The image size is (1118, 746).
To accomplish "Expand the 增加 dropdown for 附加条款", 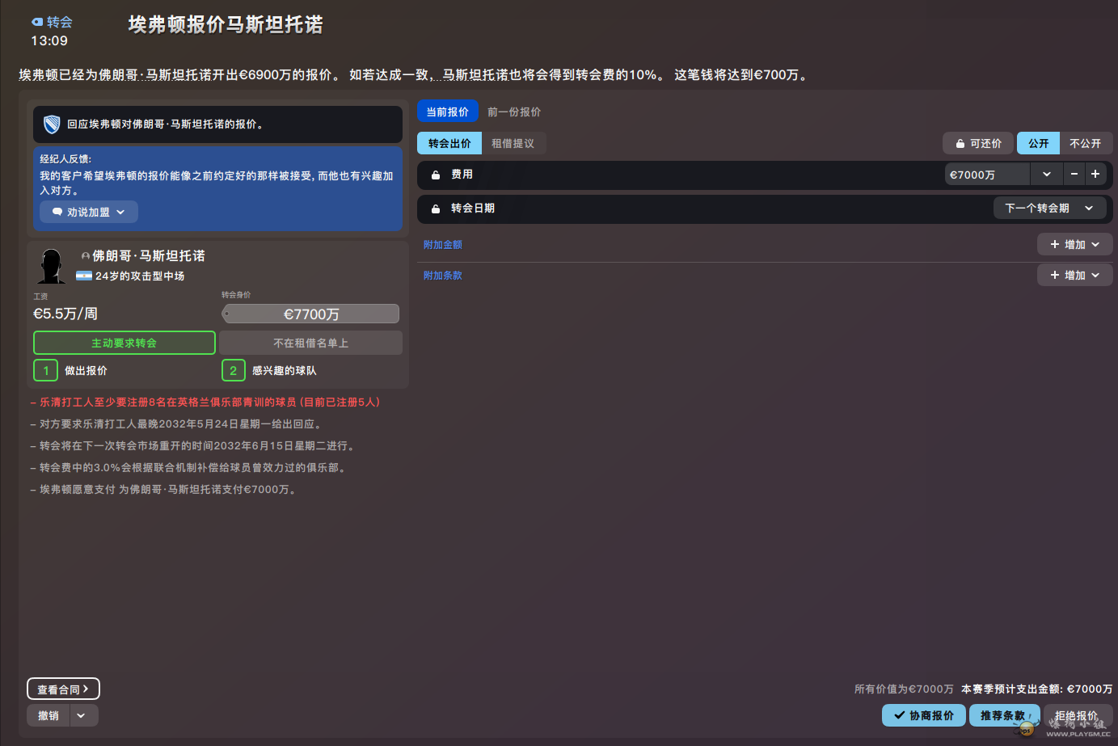I will (x=1074, y=275).
